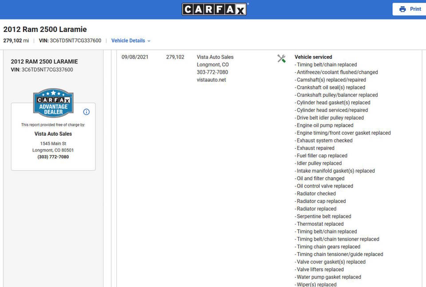Screen dimensions: 426x287
Task: Click Longmont, CO 80501 in dealer card
Action: (53, 150)
